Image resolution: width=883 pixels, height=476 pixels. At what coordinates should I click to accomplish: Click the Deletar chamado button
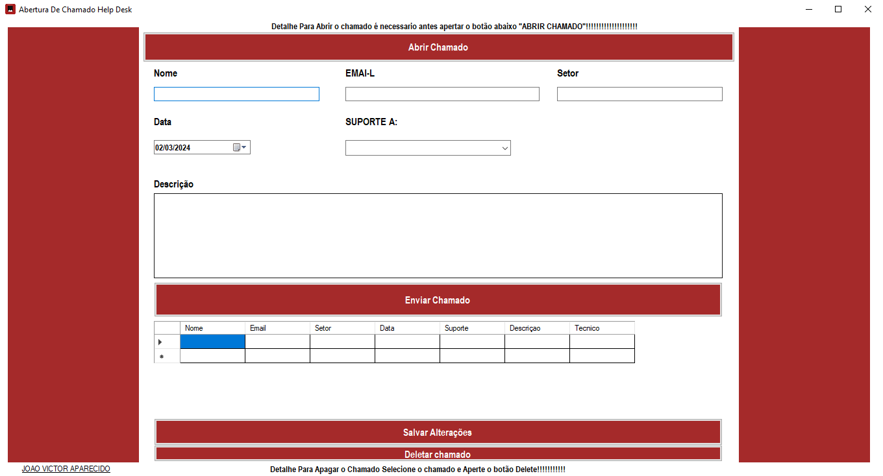click(x=438, y=454)
